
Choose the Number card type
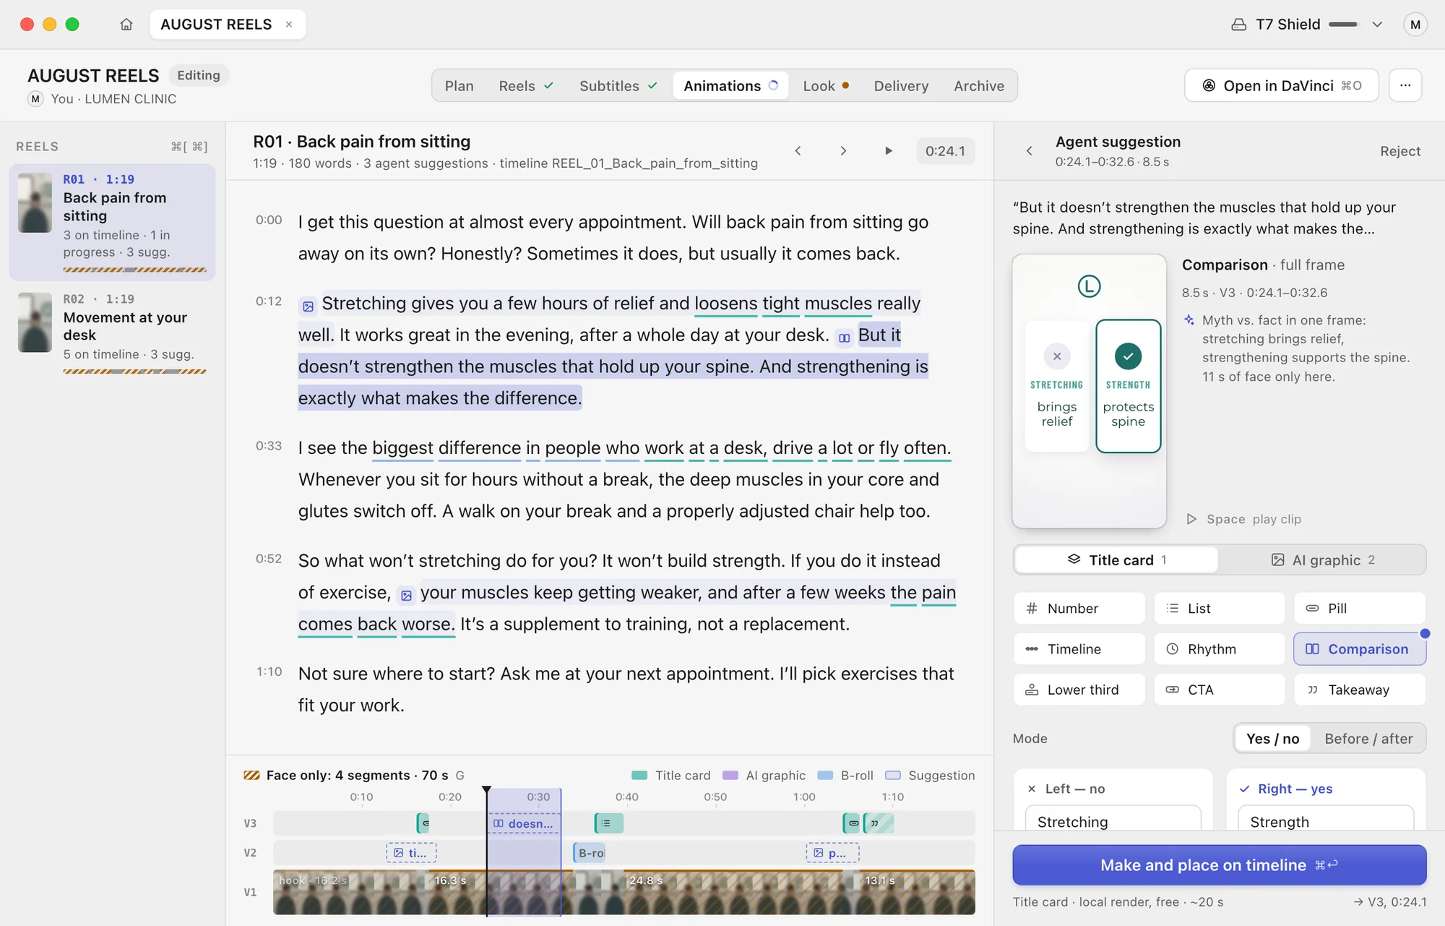pos(1079,609)
